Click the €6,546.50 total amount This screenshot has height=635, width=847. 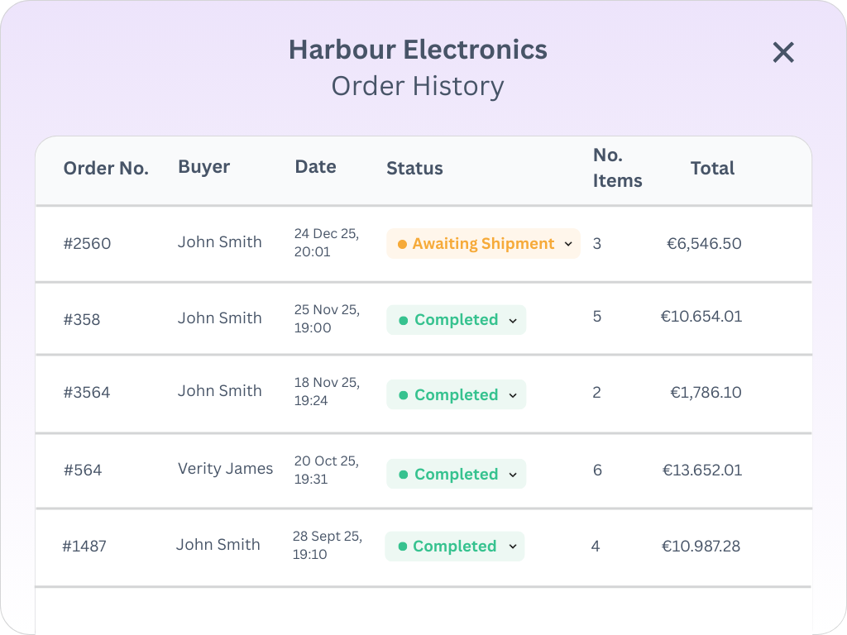[704, 244]
